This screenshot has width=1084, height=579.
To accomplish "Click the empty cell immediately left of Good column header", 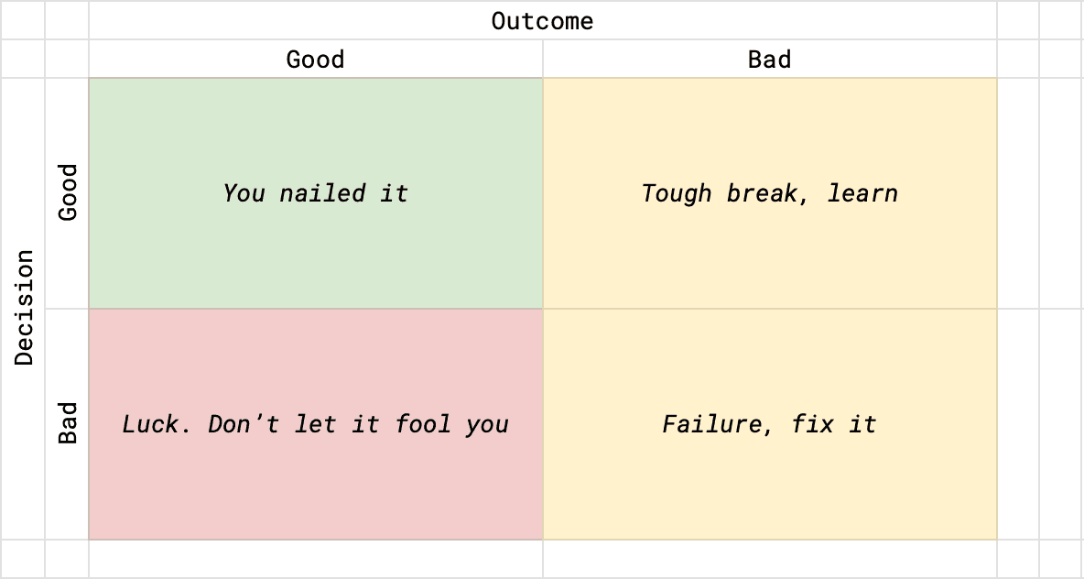I will click(x=67, y=60).
